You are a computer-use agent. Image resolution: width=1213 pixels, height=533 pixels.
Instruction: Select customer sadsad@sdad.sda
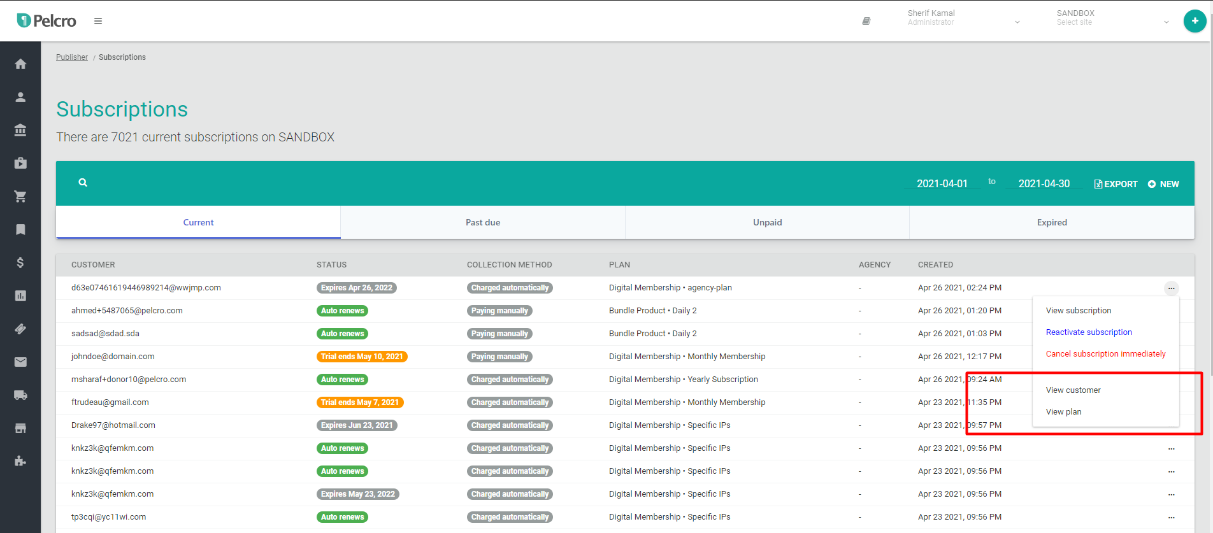pos(105,334)
